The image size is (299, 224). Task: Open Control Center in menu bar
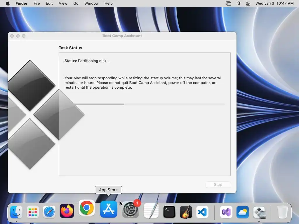tap(248, 3)
